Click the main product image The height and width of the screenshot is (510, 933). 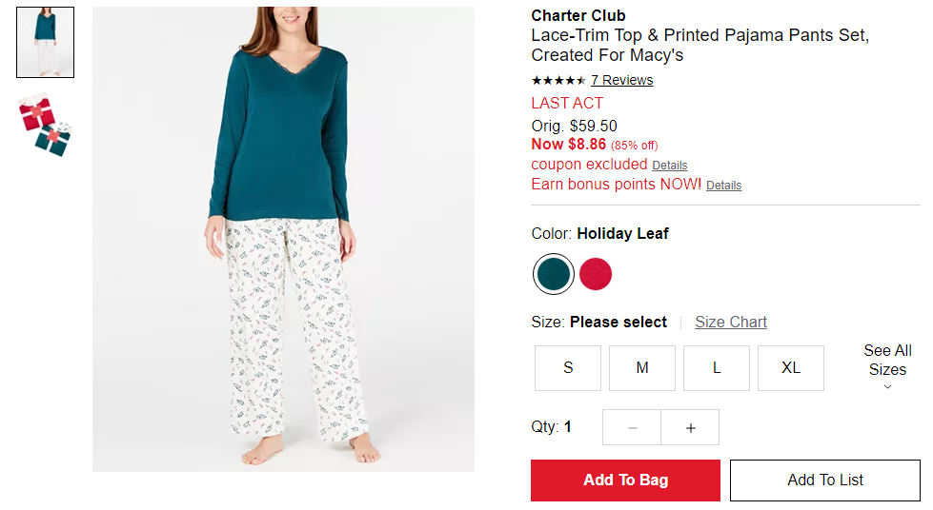283,239
